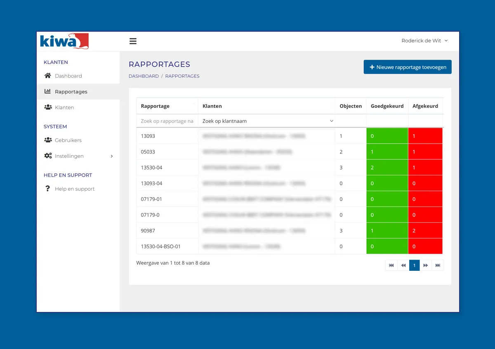The width and height of the screenshot is (495, 349).
Task: Click the hamburger menu icon in the header
Action: click(133, 41)
